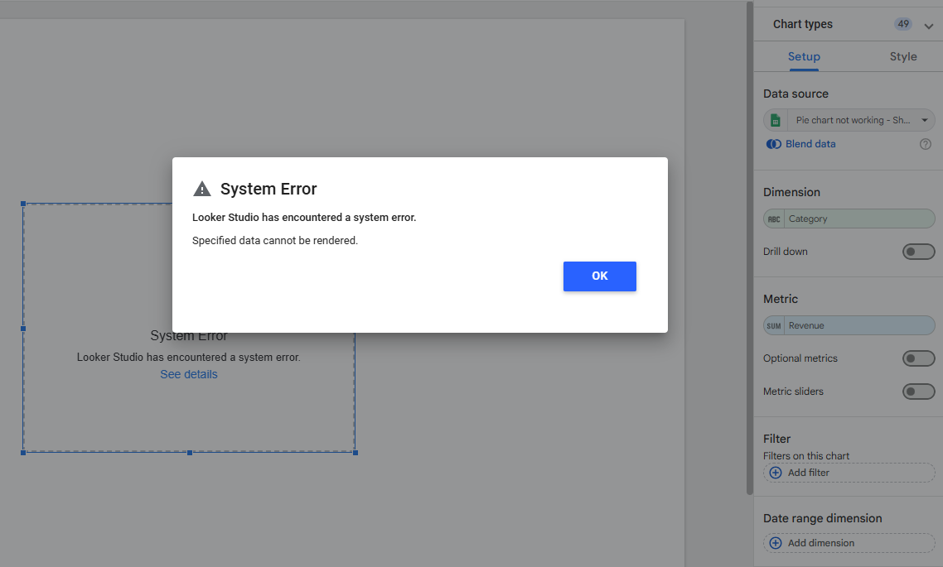Click the ABC type icon on Category field
This screenshot has height=567, width=943.
(x=774, y=219)
